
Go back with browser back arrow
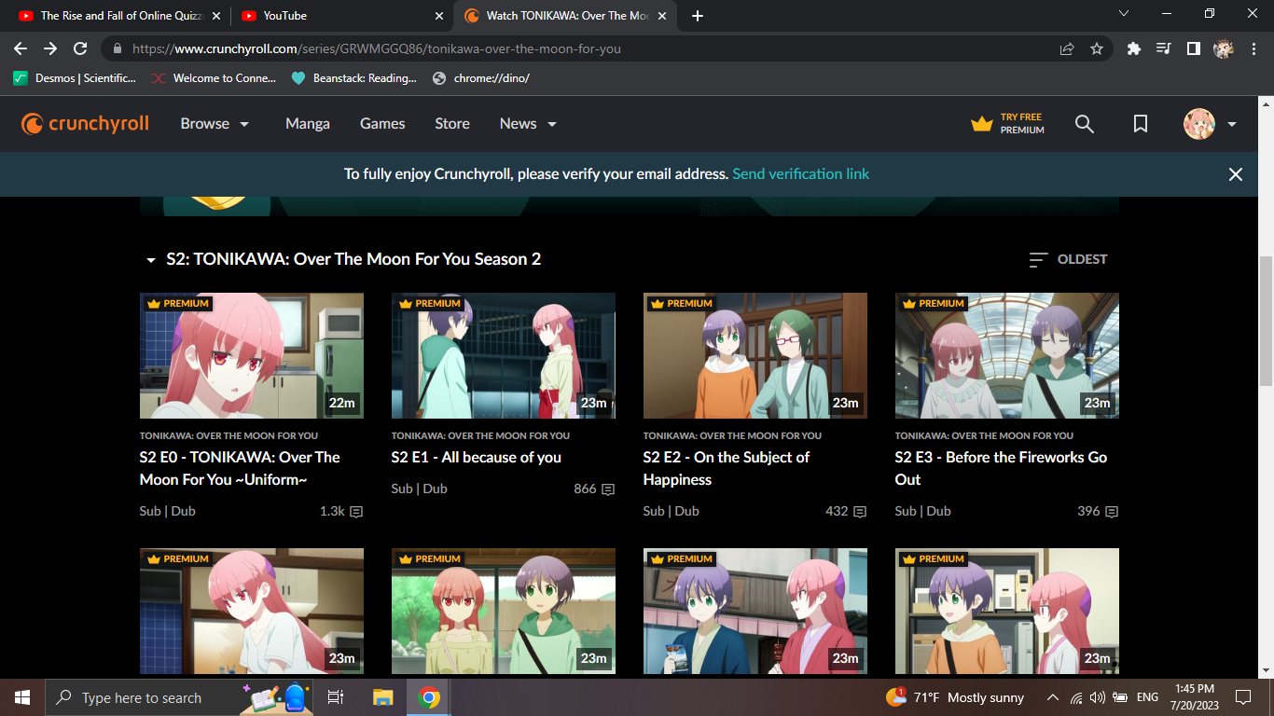[x=21, y=48]
